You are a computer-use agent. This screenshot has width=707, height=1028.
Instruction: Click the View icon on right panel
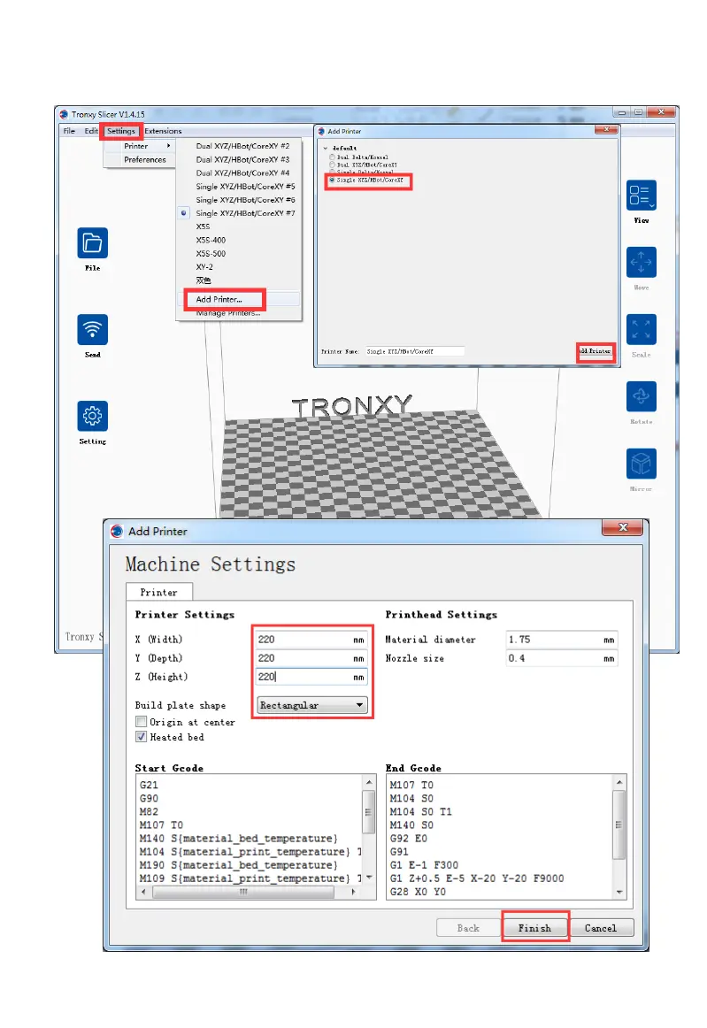tap(642, 196)
